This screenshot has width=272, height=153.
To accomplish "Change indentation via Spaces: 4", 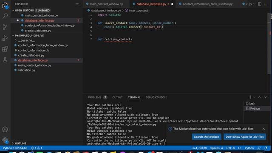I will pyautogui.click(x=216, y=148).
